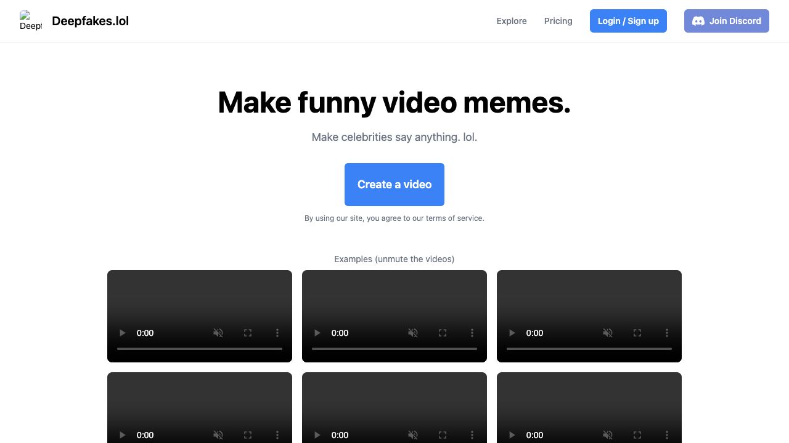Enter fullscreen on the first example video

point(248,333)
